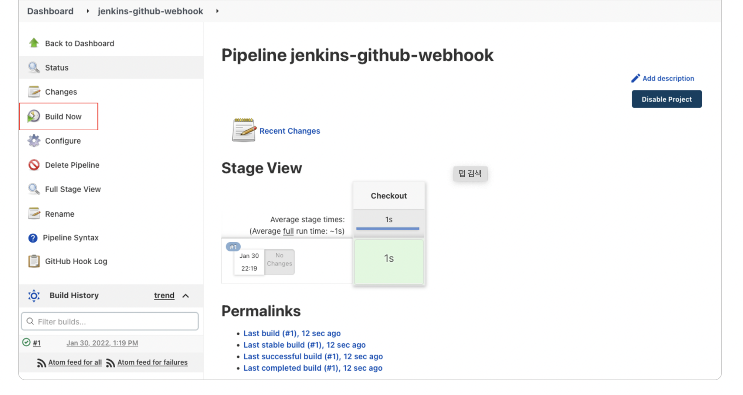Open the Recent Changes link
This screenshot has width=743, height=395.
289,131
